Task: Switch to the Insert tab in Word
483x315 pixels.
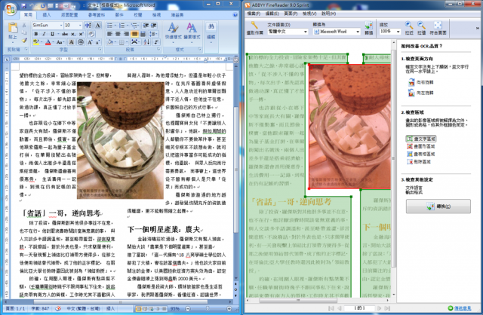Action: point(47,15)
